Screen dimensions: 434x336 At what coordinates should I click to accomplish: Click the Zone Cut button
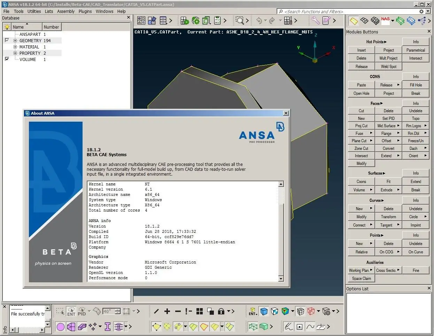(x=361, y=148)
